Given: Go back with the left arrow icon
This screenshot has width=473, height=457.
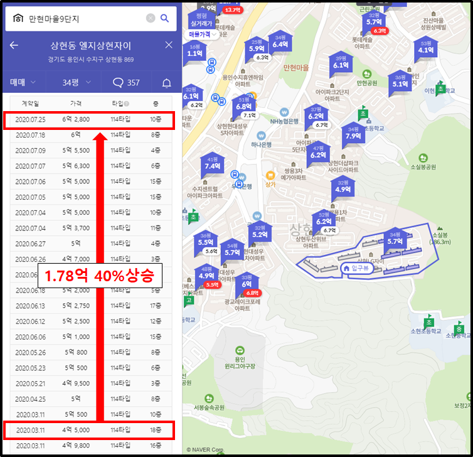Looking at the screenshot, I should (14, 45).
